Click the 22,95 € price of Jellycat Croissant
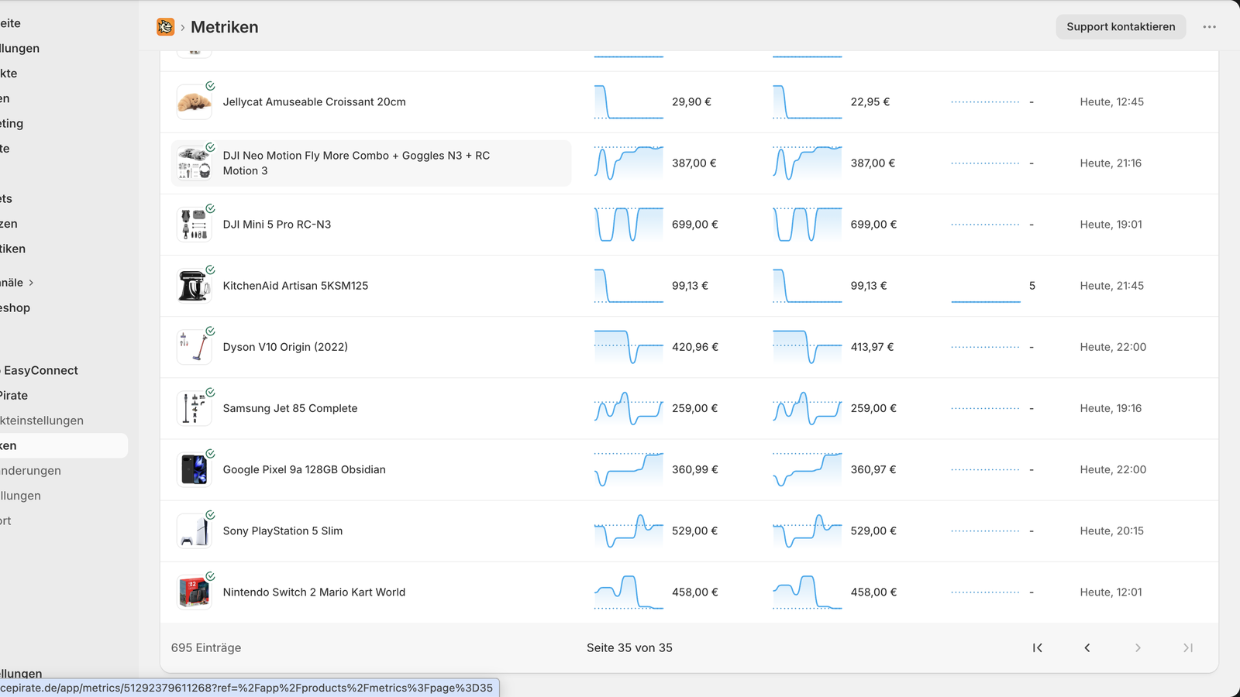The height and width of the screenshot is (697, 1240). (870, 102)
